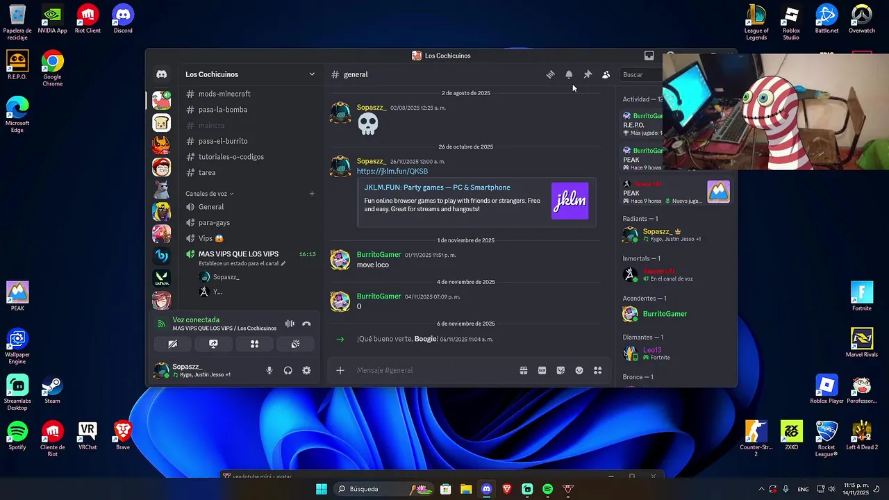This screenshot has width=889, height=500.
Task: Open the gift icon in message bar
Action: (524, 370)
